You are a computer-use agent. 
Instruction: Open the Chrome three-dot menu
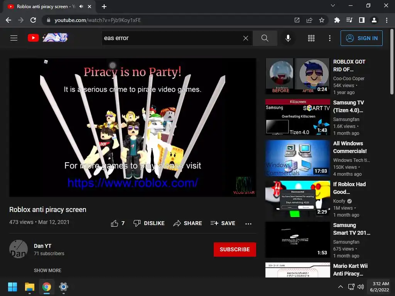387,20
